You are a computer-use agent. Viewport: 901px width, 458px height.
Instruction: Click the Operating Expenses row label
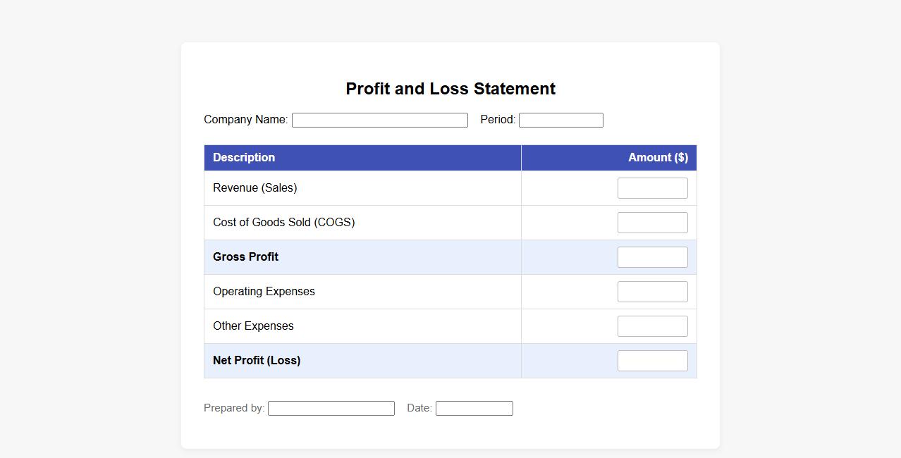click(264, 292)
